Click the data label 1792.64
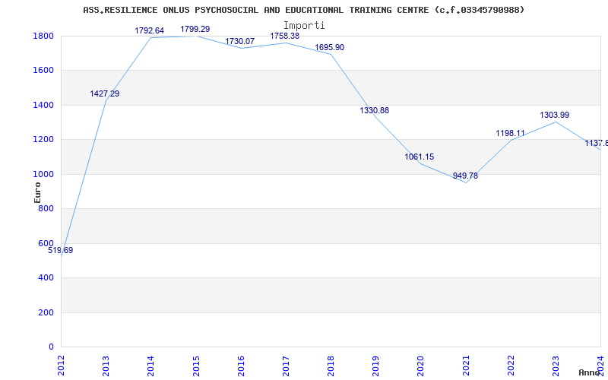 tap(149, 30)
